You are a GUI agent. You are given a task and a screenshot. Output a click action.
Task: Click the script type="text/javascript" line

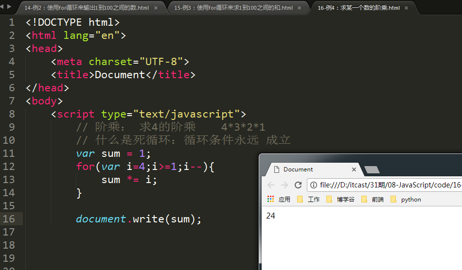(x=148, y=114)
